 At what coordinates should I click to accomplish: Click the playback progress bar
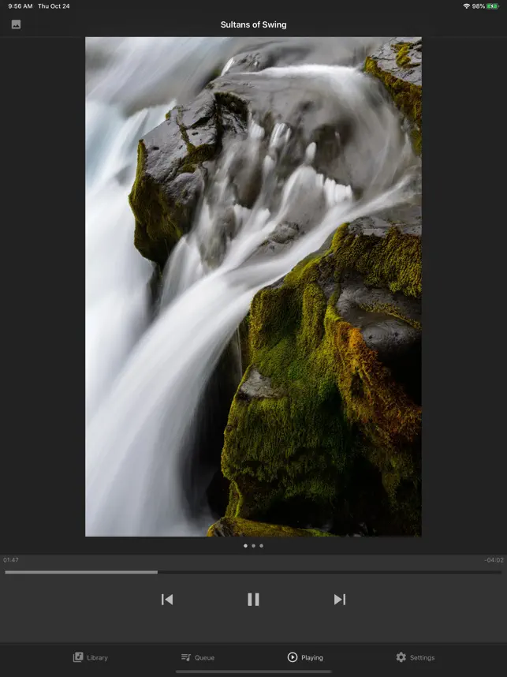(253, 572)
